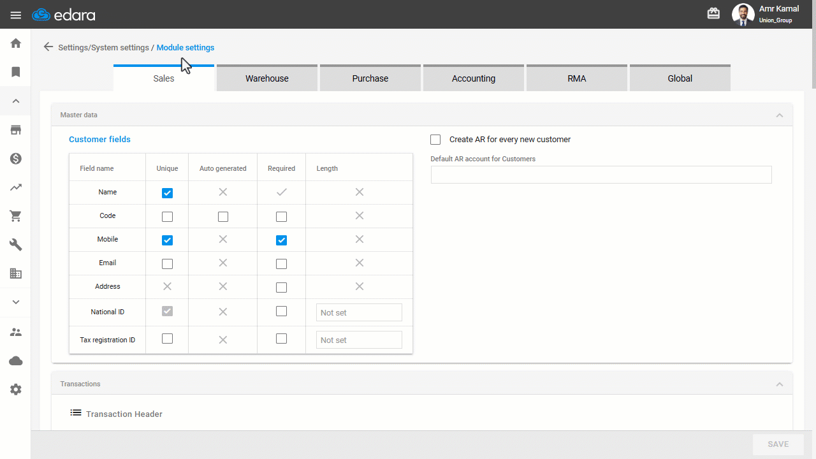Click the SAVE button
Screen dimensions: 816x459
(x=778, y=444)
